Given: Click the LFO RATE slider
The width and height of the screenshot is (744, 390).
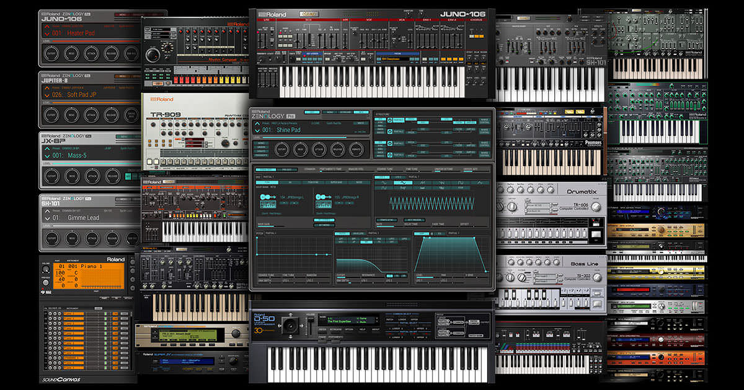Looking at the screenshot, I should point(390,226).
